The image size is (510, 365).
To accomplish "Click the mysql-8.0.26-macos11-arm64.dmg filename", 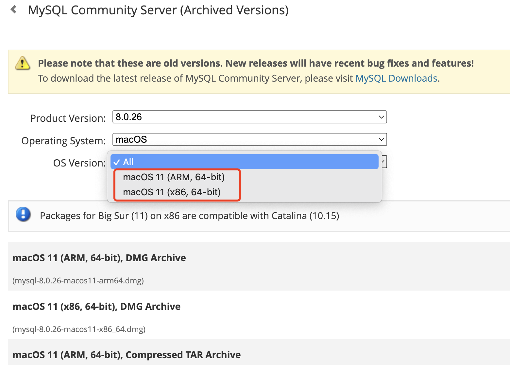I will [78, 280].
